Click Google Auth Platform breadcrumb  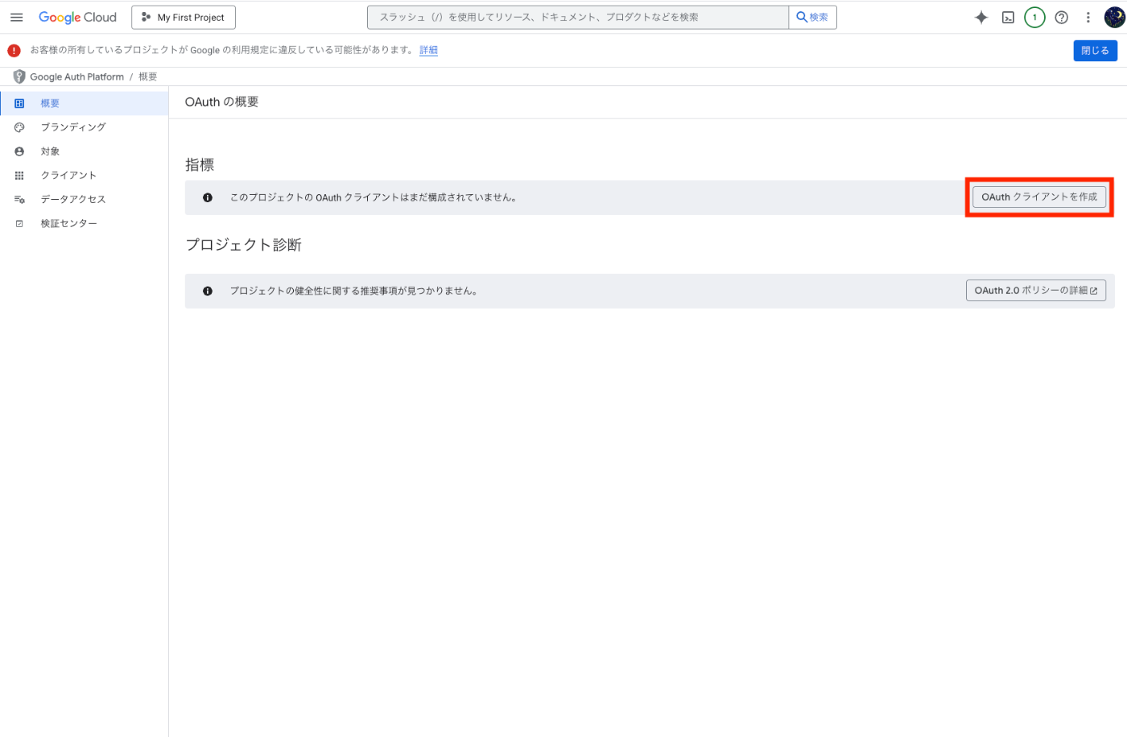pos(76,77)
